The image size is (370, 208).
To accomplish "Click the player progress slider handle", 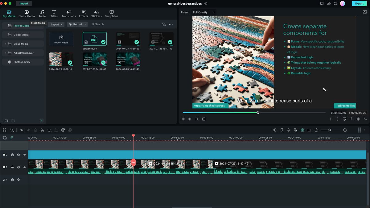I will (258, 113).
